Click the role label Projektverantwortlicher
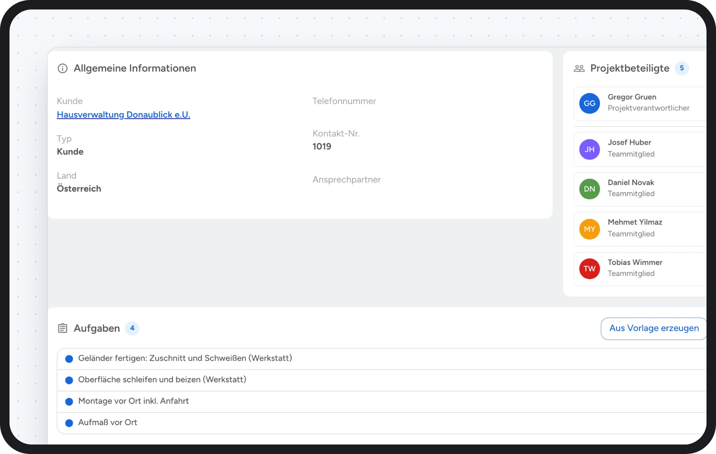Screen dimensions: 716x454 click(x=649, y=108)
